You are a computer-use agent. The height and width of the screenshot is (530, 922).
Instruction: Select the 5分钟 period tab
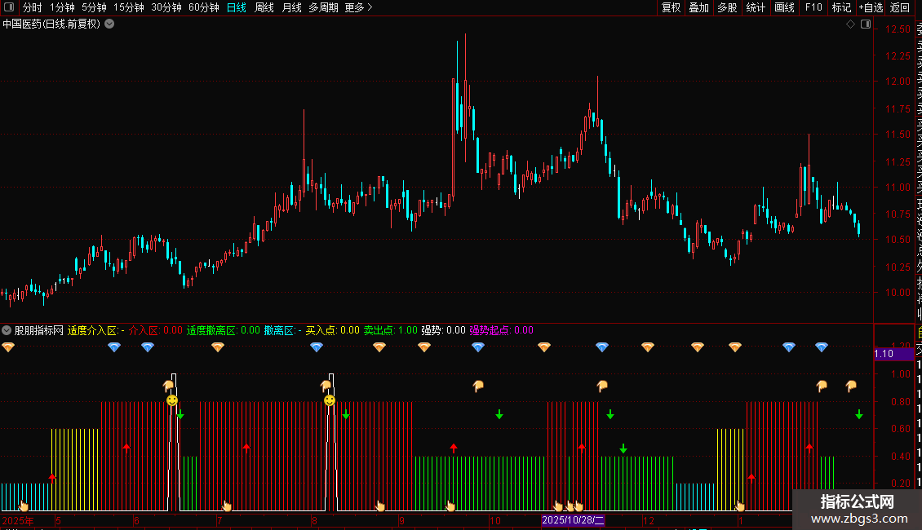(94, 7)
